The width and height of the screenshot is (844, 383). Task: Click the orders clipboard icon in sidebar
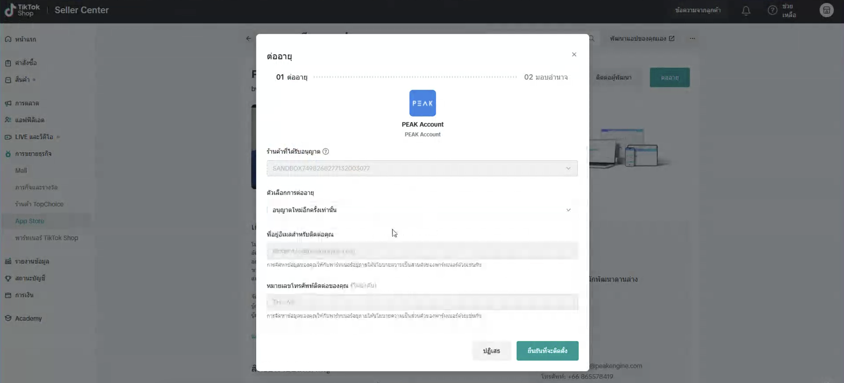[8, 63]
